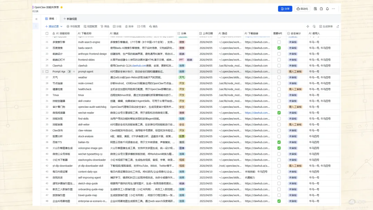This screenshot has height=210, width=373.
Task: Open the blue link in wechat-reader row
Action: point(257,113)
